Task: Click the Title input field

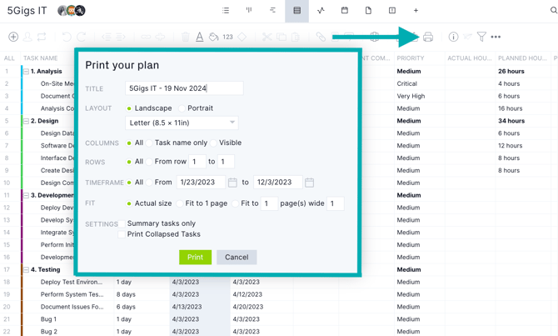Action: [x=184, y=88]
